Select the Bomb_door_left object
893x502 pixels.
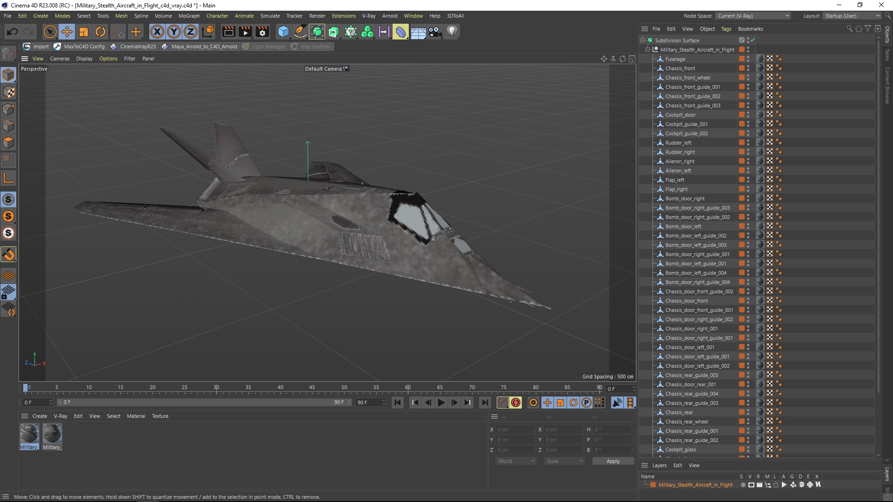pyautogui.click(x=683, y=226)
